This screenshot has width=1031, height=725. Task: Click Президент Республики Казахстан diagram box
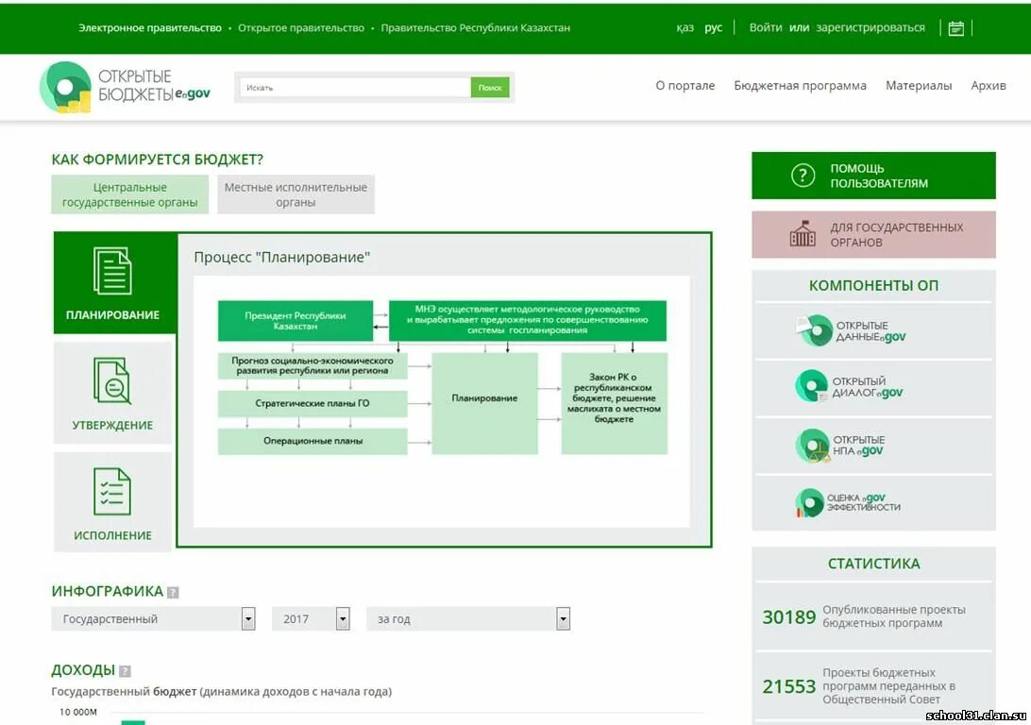tap(296, 321)
